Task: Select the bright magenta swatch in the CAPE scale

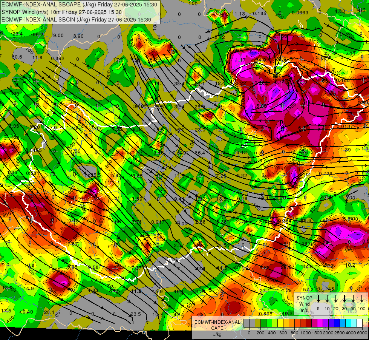Action: [x=320, y=323]
